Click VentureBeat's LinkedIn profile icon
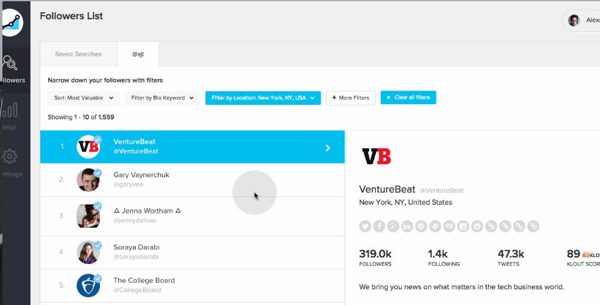Screen dimensions: 600x305 [407, 226]
